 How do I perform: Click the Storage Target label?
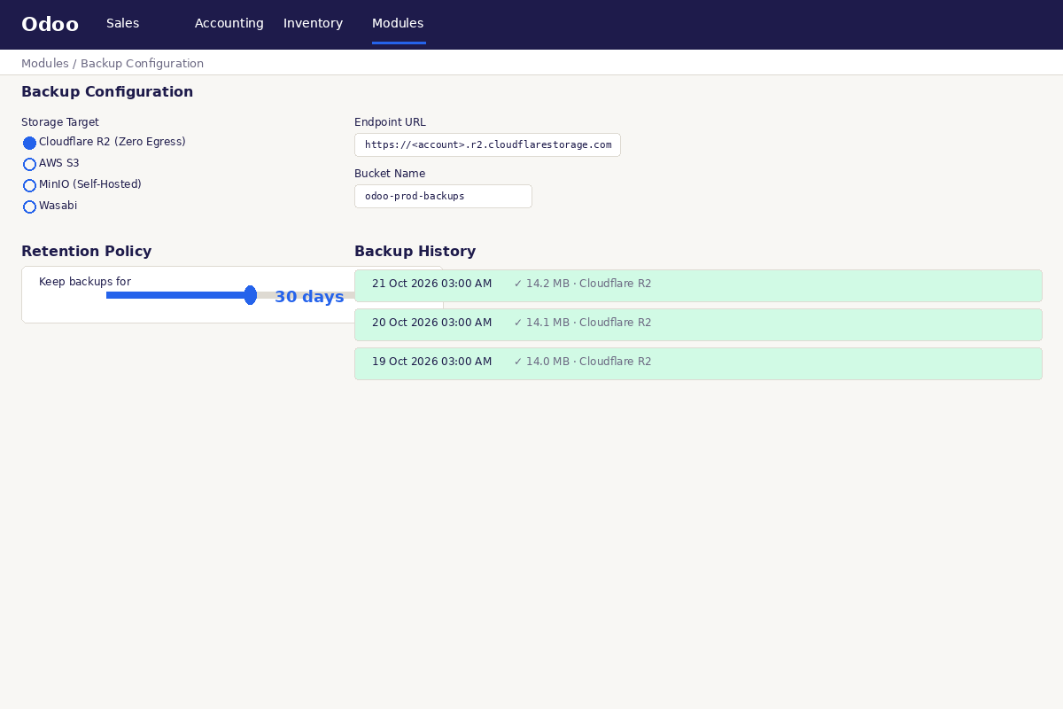pyautogui.click(x=60, y=122)
